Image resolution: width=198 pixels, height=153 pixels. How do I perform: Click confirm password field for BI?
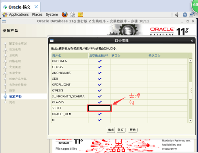(x=168, y=120)
